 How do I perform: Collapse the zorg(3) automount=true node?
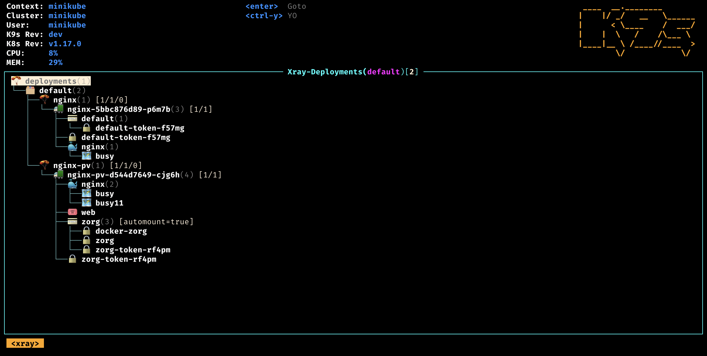click(x=91, y=222)
